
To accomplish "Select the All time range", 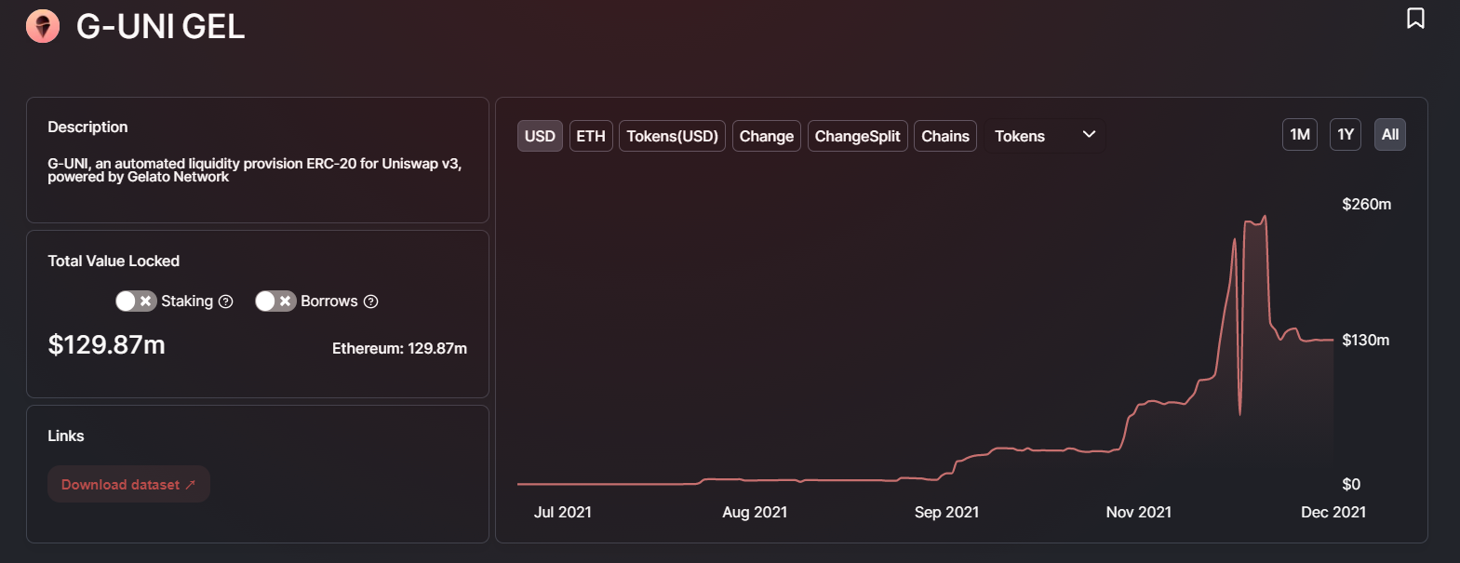I will 1390,135.
